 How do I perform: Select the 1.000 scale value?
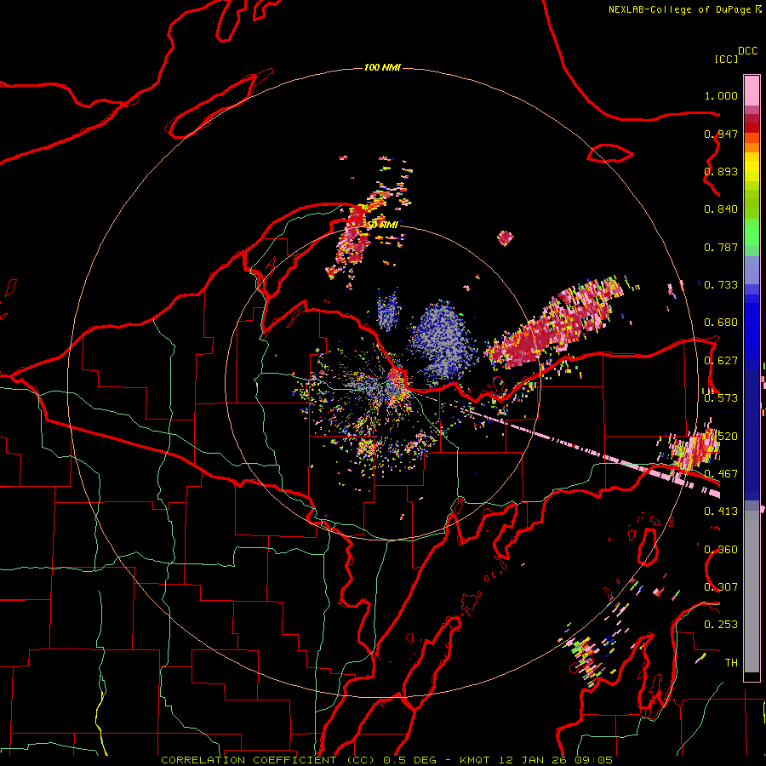click(x=721, y=95)
